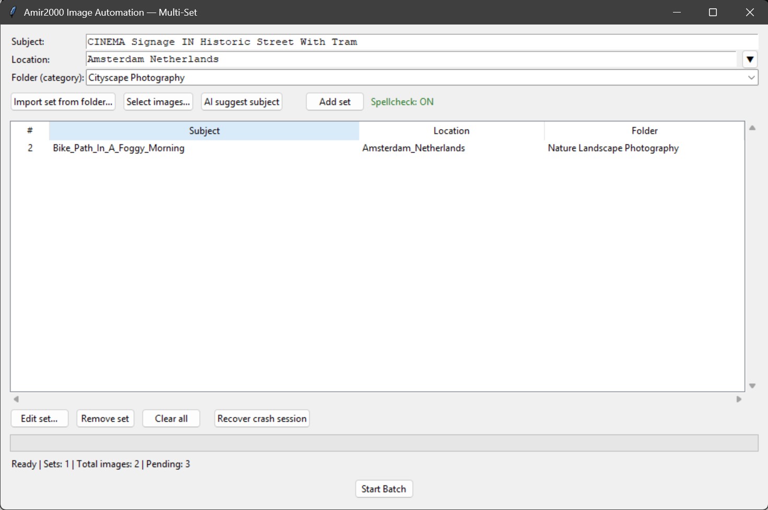Click the Python feather icon in title bar

pos(12,11)
